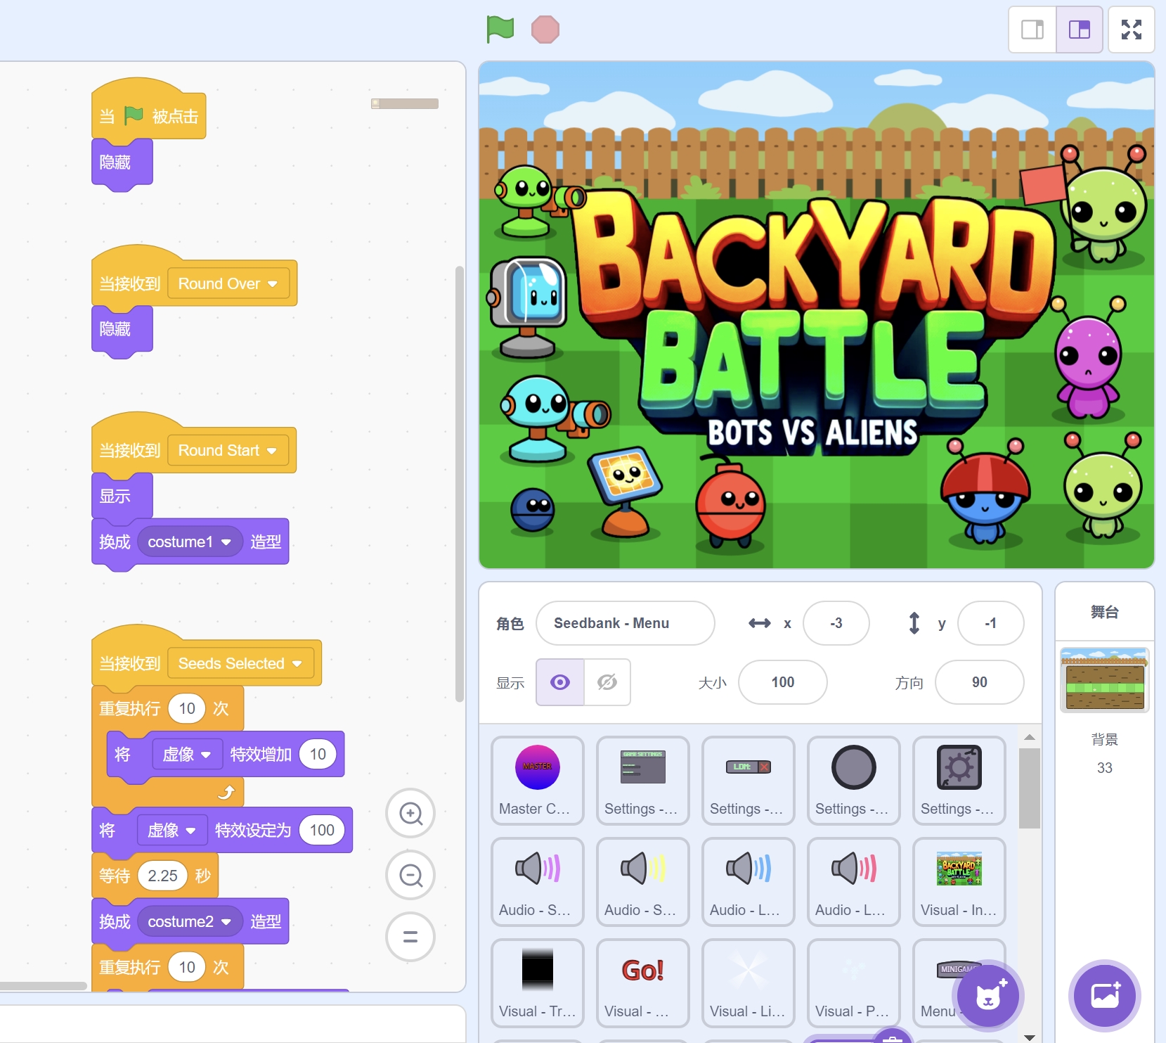Switch to large stage layout
1166x1043 pixels.
point(1079,30)
